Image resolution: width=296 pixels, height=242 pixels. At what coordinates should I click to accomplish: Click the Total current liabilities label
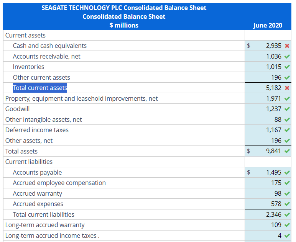44,214
